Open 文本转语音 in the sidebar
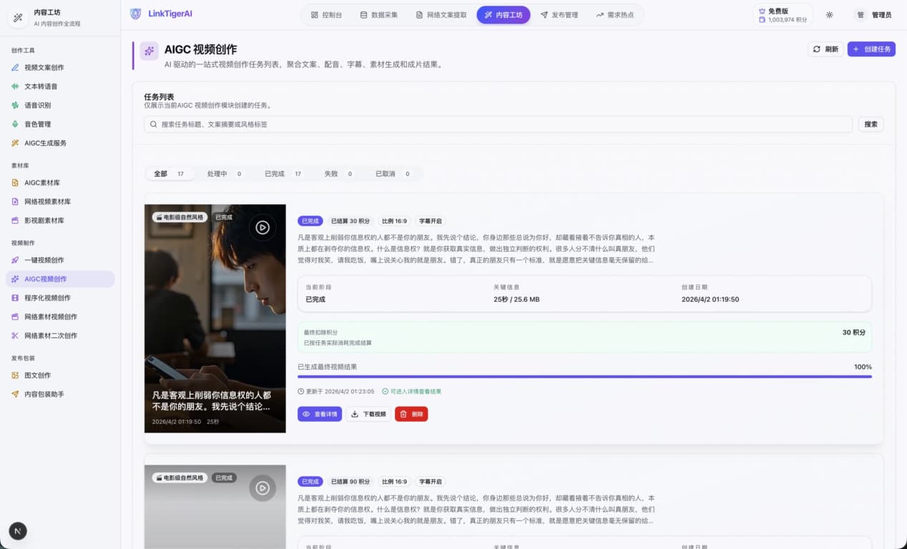Viewport: 907px width, 549px height. click(41, 86)
